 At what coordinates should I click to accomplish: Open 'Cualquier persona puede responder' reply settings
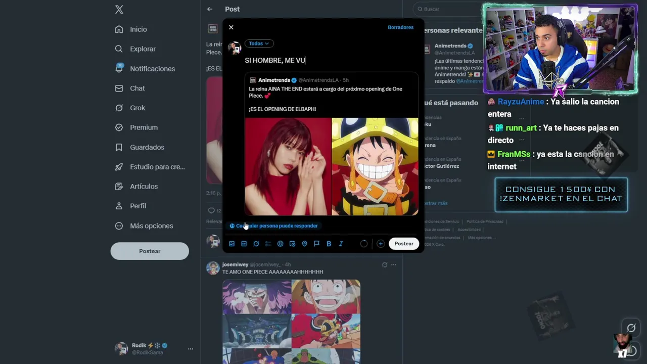coord(273,226)
